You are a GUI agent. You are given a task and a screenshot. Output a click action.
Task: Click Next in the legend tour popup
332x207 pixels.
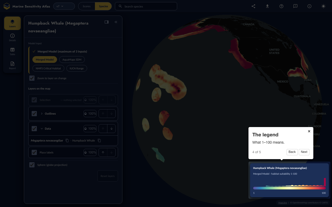pyautogui.click(x=304, y=152)
